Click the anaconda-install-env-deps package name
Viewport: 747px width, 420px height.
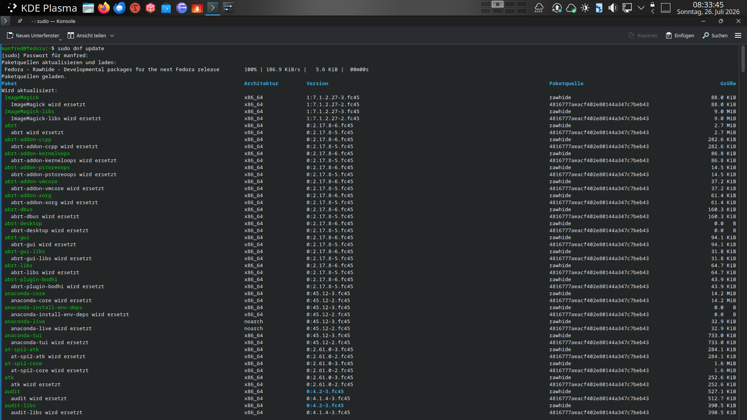pyautogui.click(x=44, y=308)
